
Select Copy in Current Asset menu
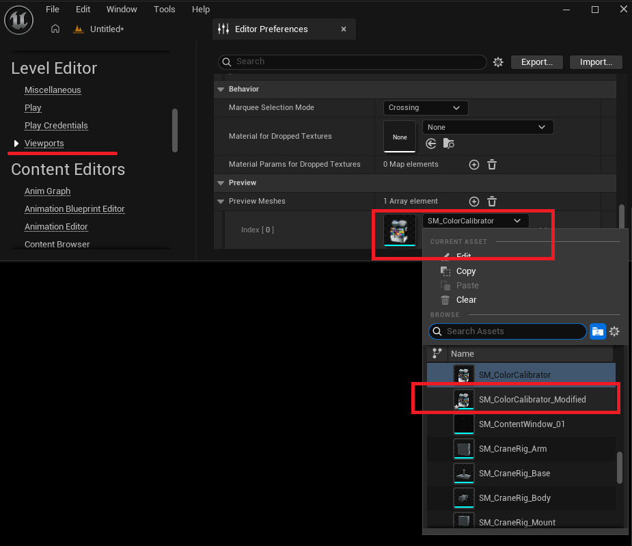[466, 271]
